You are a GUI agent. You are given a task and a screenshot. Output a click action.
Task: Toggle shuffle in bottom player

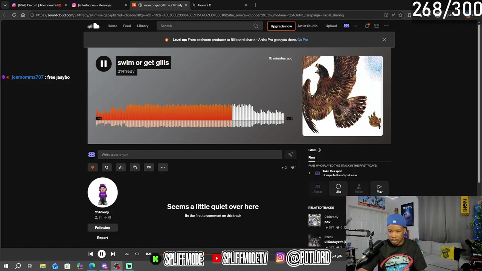click(x=127, y=254)
